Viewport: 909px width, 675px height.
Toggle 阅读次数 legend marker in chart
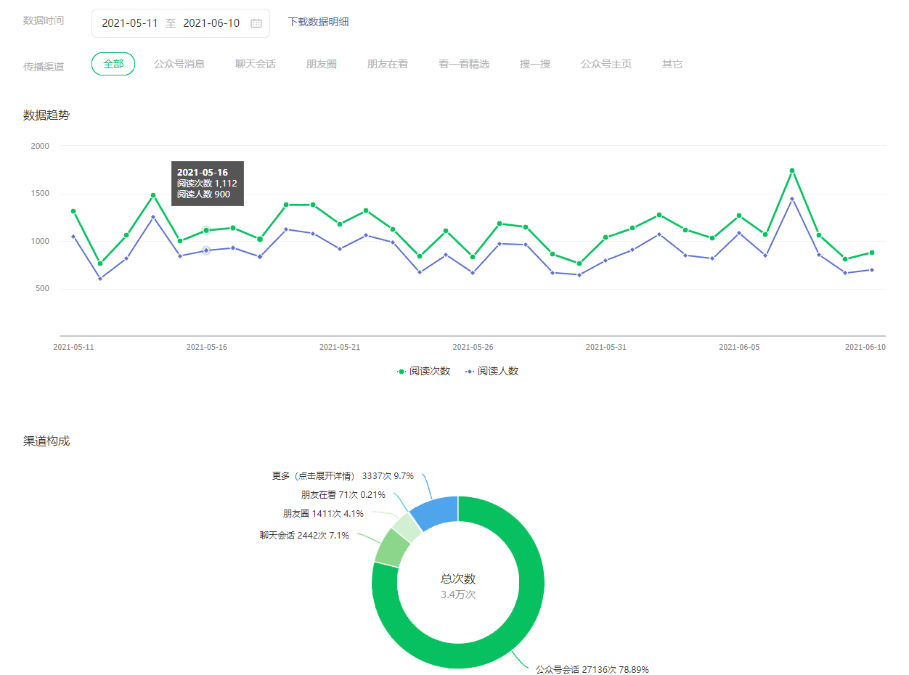(x=401, y=371)
